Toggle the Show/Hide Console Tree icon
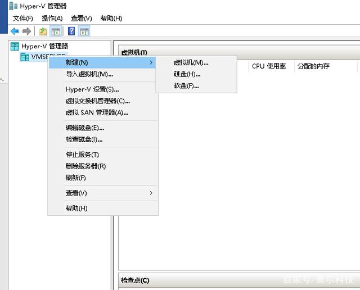 point(56,31)
